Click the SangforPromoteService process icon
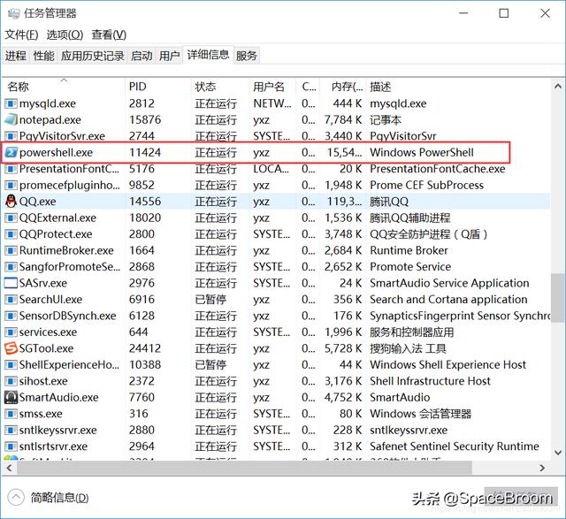 (11, 267)
